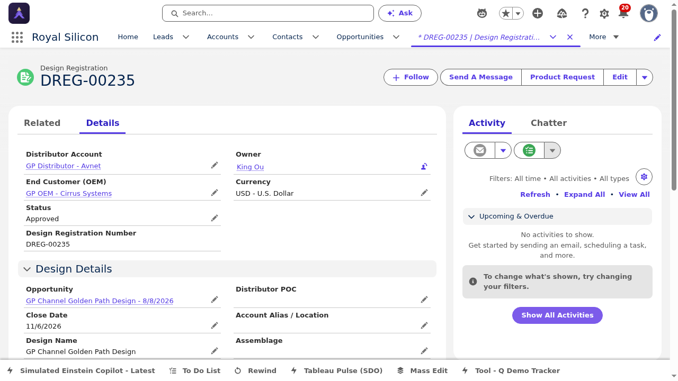678x381 pixels.
Task: Open the Global Actions plus icon
Action: pyautogui.click(x=538, y=13)
